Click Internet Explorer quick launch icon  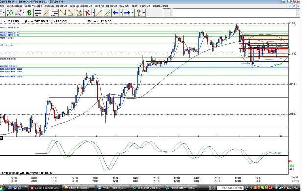(20, 188)
